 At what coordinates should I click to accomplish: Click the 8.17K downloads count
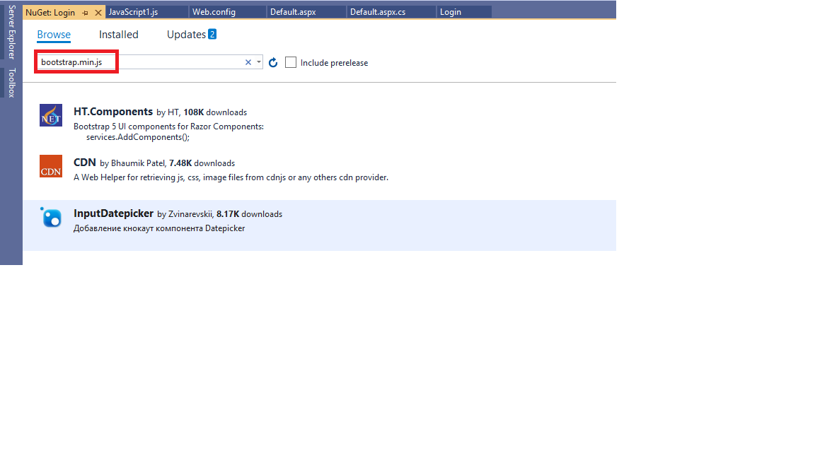pyautogui.click(x=250, y=214)
